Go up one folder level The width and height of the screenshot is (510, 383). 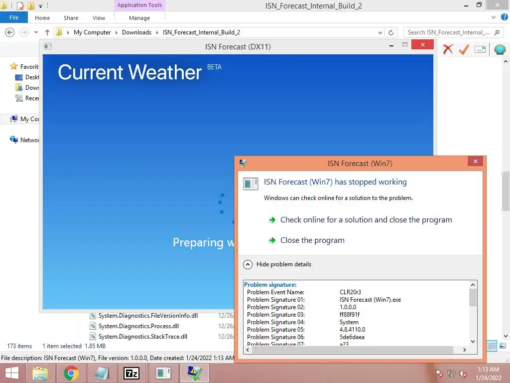click(47, 32)
